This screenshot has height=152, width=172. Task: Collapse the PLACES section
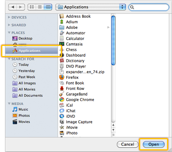point(9,33)
